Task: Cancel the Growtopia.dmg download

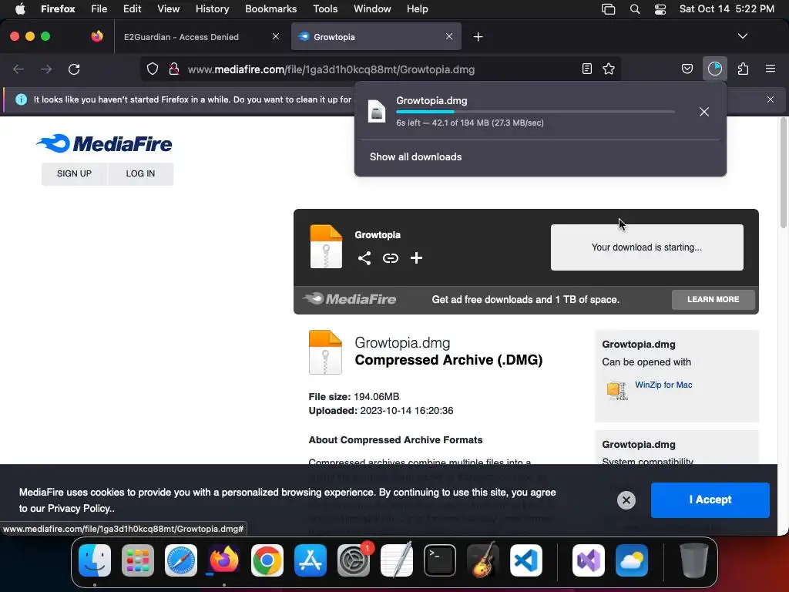Action: pyautogui.click(x=704, y=112)
